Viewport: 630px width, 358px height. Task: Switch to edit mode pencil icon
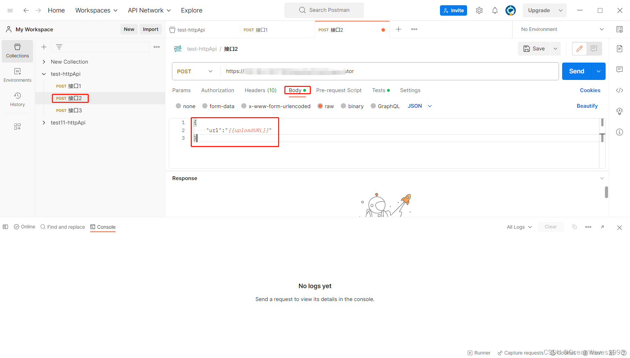pos(580,49)
